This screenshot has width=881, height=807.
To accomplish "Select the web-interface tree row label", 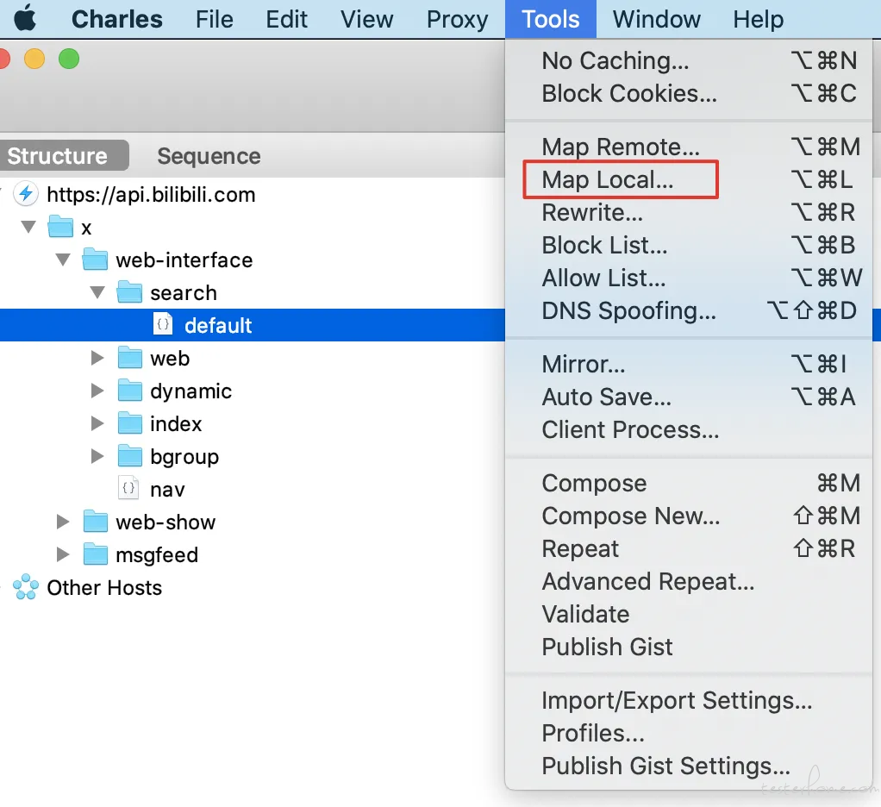I will click(184, 260).
